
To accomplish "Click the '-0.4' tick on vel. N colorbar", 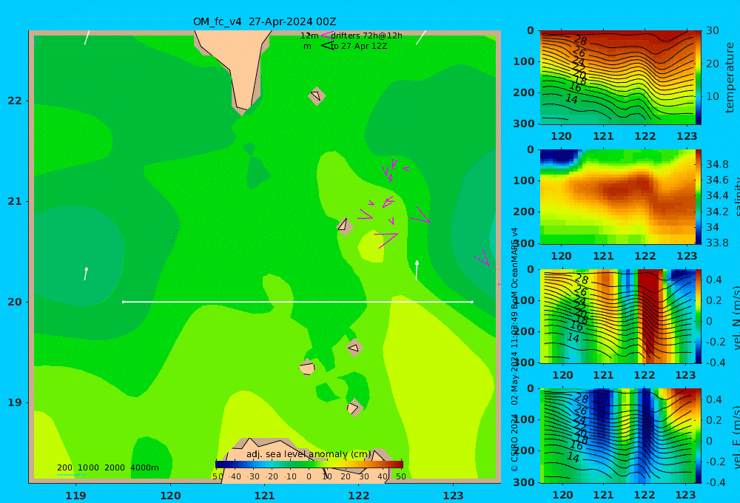I will tap(716, 362).
